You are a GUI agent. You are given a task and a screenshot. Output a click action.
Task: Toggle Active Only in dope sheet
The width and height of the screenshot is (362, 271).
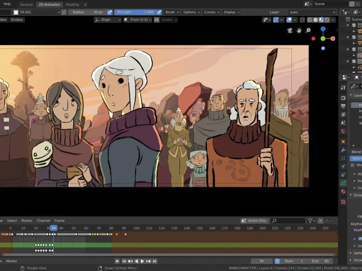(x=254, y=221)
